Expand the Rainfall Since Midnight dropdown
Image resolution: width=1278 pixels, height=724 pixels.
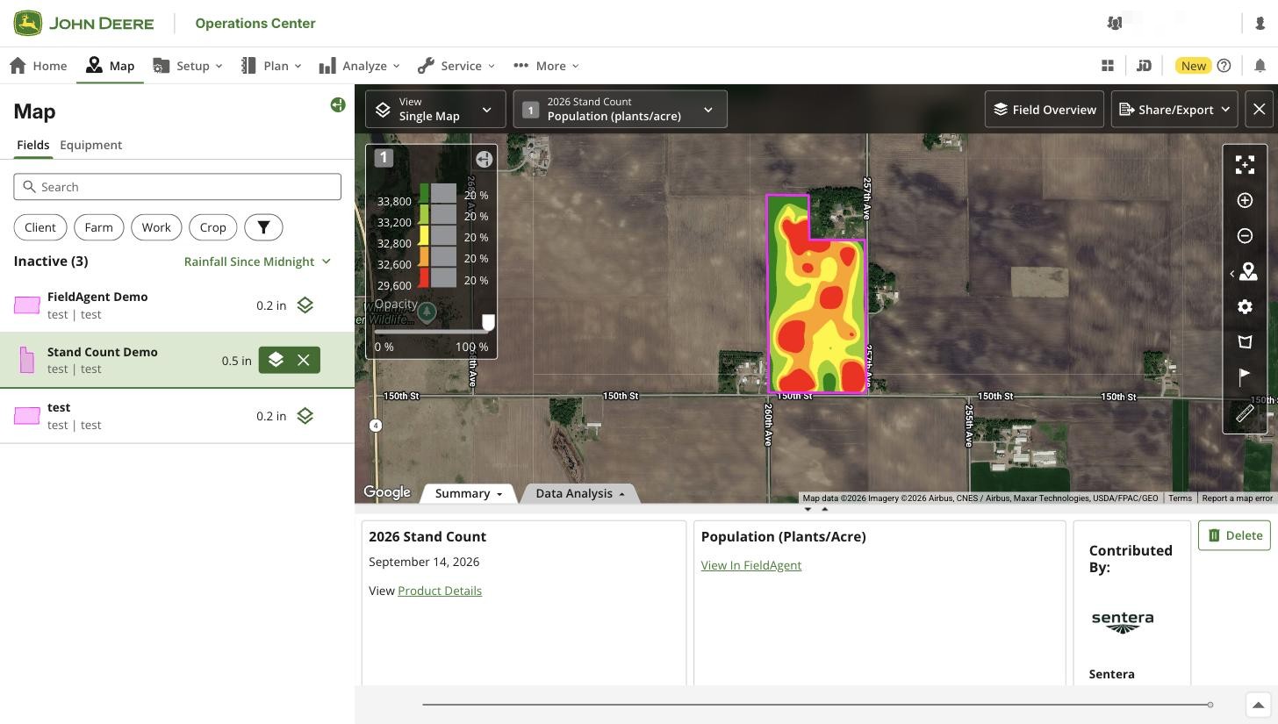point(257,262)
